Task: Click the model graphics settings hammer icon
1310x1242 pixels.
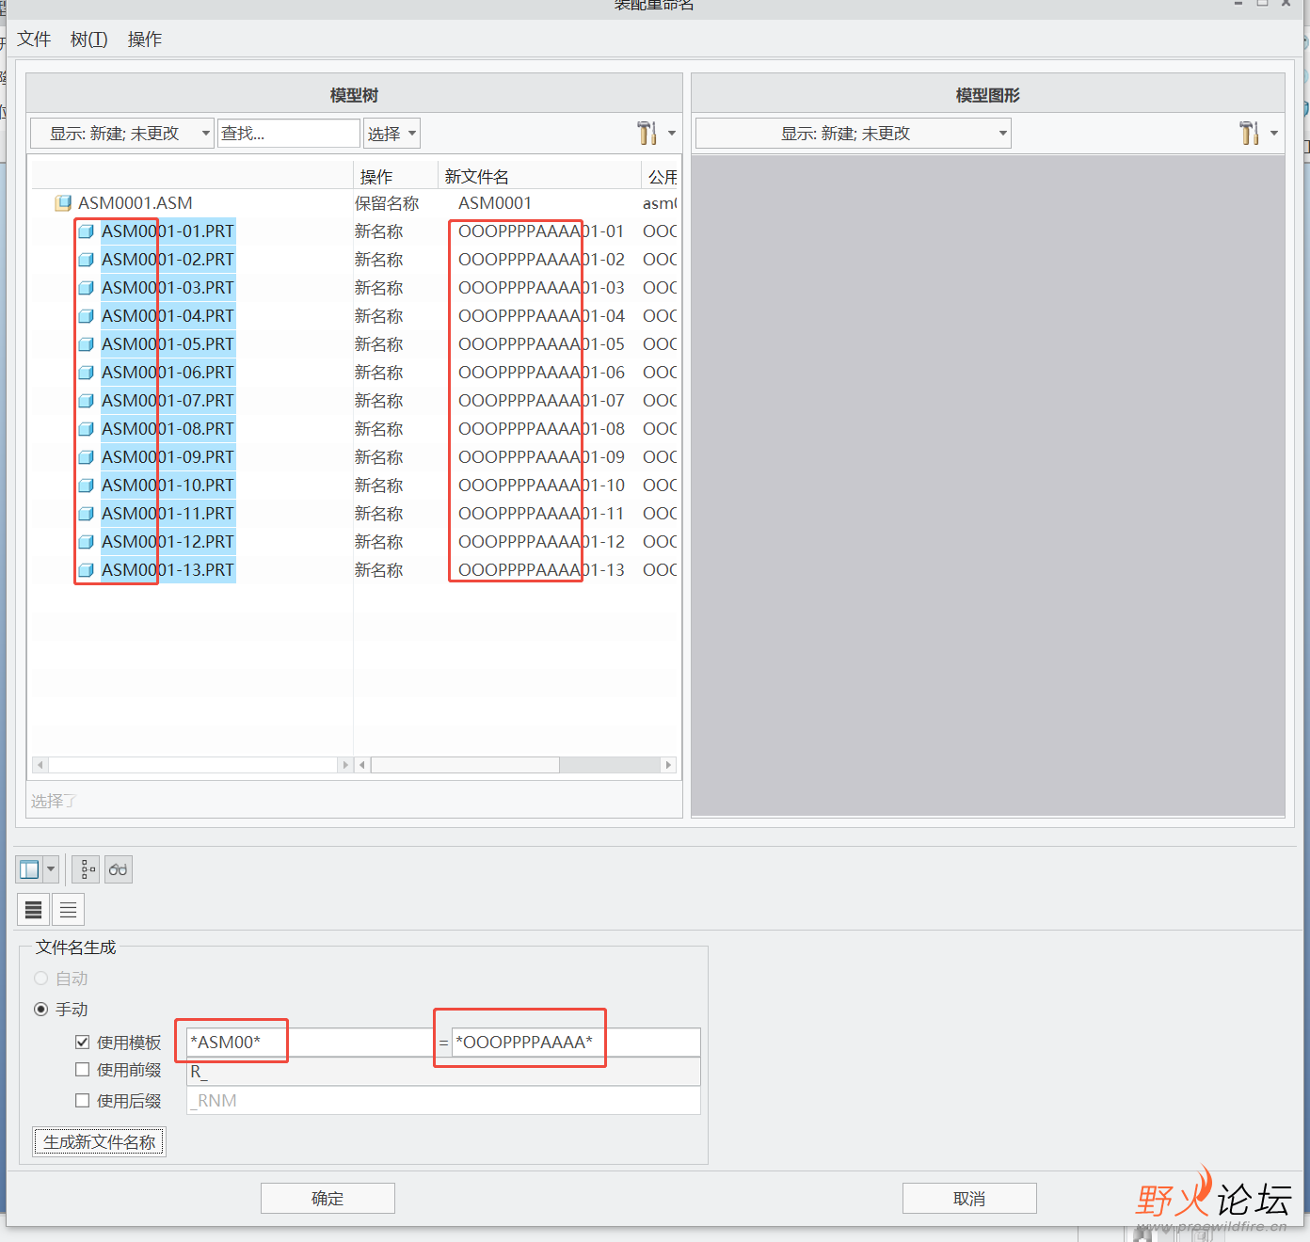Action: (x=1249, y=134)
